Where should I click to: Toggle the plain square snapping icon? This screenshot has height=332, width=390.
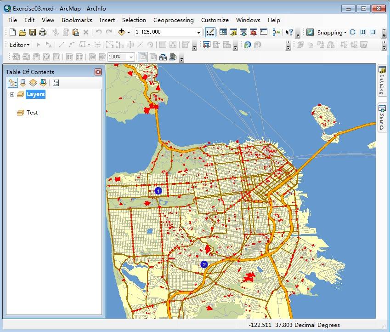point(373,32)
